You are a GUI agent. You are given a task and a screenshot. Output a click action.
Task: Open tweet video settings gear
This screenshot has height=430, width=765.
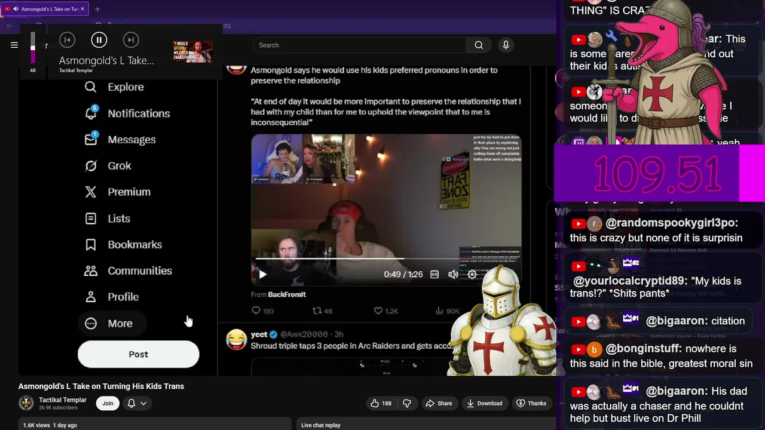coord(472,274)
